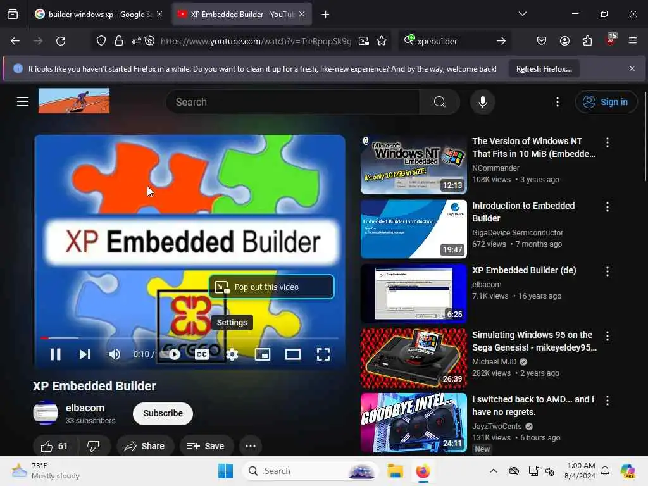The width and height of the screenshot is (648, 486).
Task: Open options for Windows NT 10 MiB video
Action: click(607, 142)
